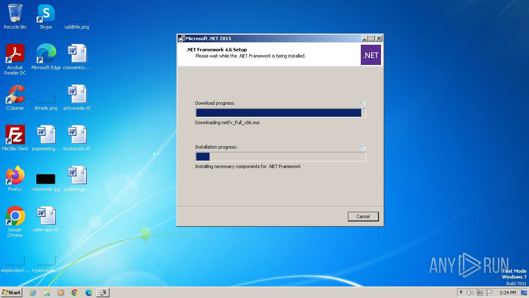Minimize the .NET setup window
The height and width of the screenshot is (298, 529).
click(x=365, y=38)
